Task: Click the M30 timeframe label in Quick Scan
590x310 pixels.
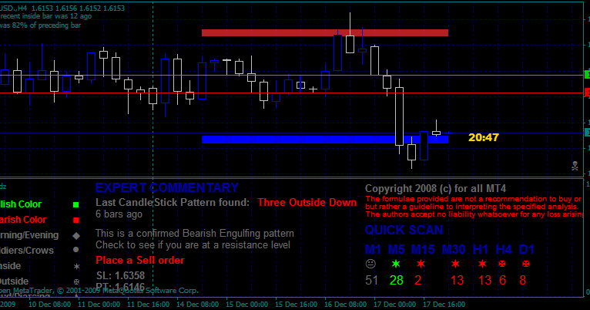Action: pyautogui.click(x=454, y=249)
